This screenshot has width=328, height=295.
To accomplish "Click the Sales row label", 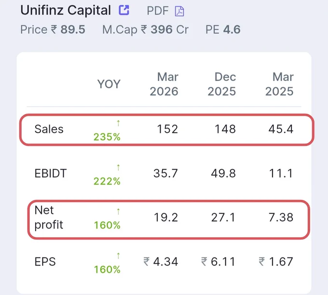I will click(x=49, y=129).
